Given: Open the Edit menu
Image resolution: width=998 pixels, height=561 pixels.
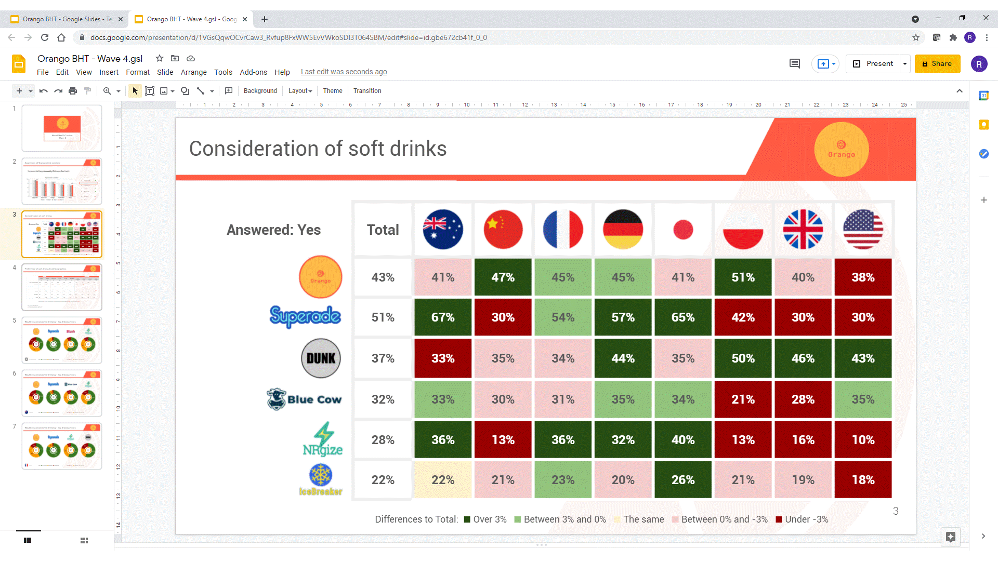Looking at the screenshot, I should pyautogui.click(x=62, y=72).
